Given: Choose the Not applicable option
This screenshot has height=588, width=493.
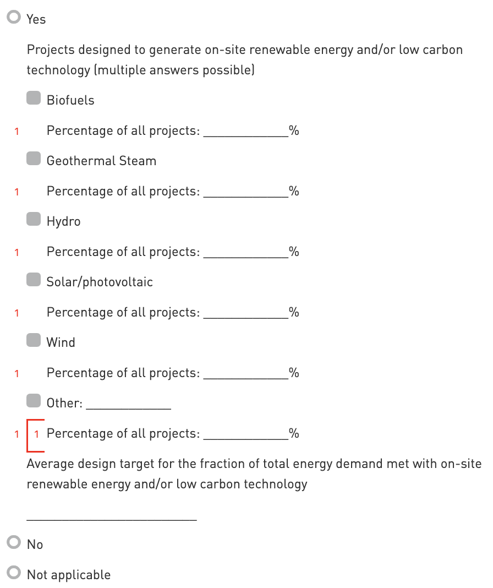Looking at the screenshot, I should coord(13,573).
